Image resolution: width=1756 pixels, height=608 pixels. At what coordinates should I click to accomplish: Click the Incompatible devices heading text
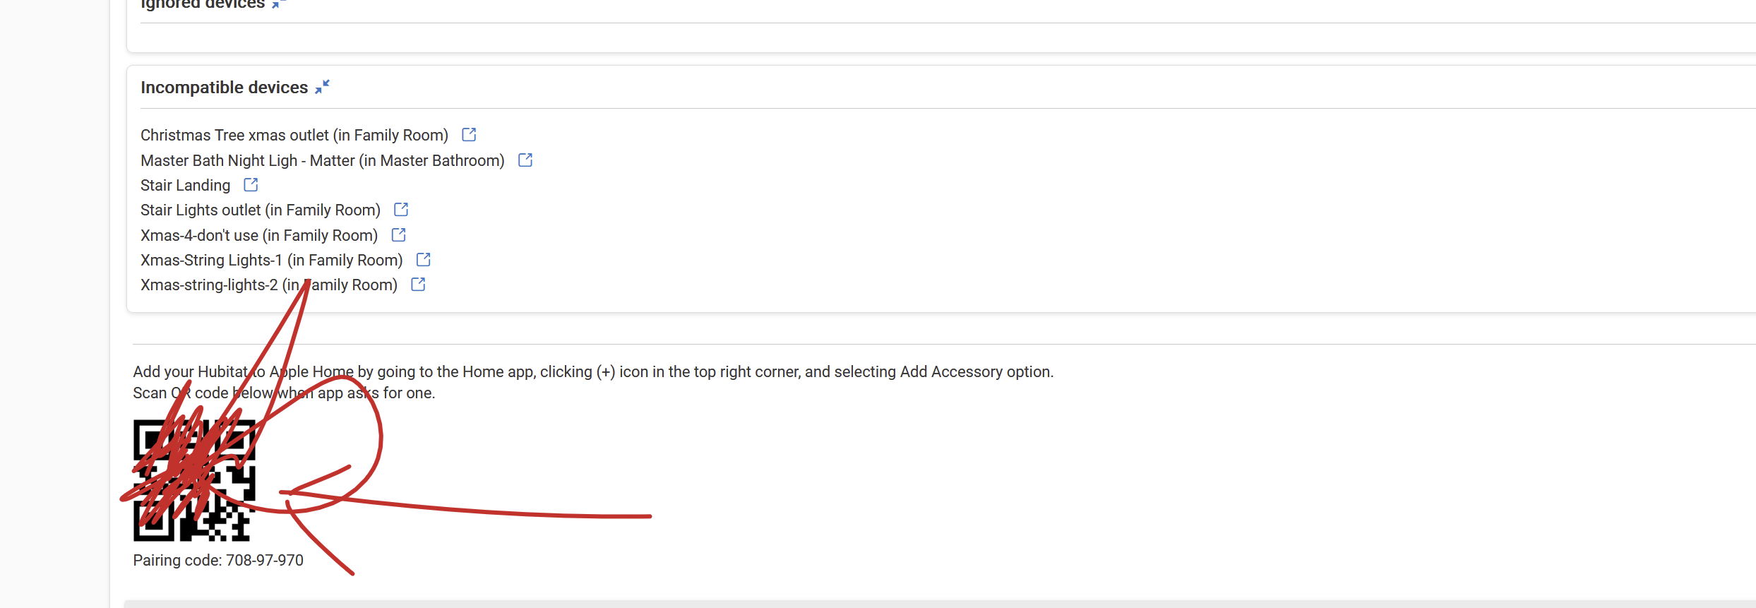pos(224,88)
